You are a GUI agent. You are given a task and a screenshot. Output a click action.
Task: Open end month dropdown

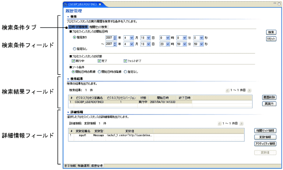tap(131, 44)
